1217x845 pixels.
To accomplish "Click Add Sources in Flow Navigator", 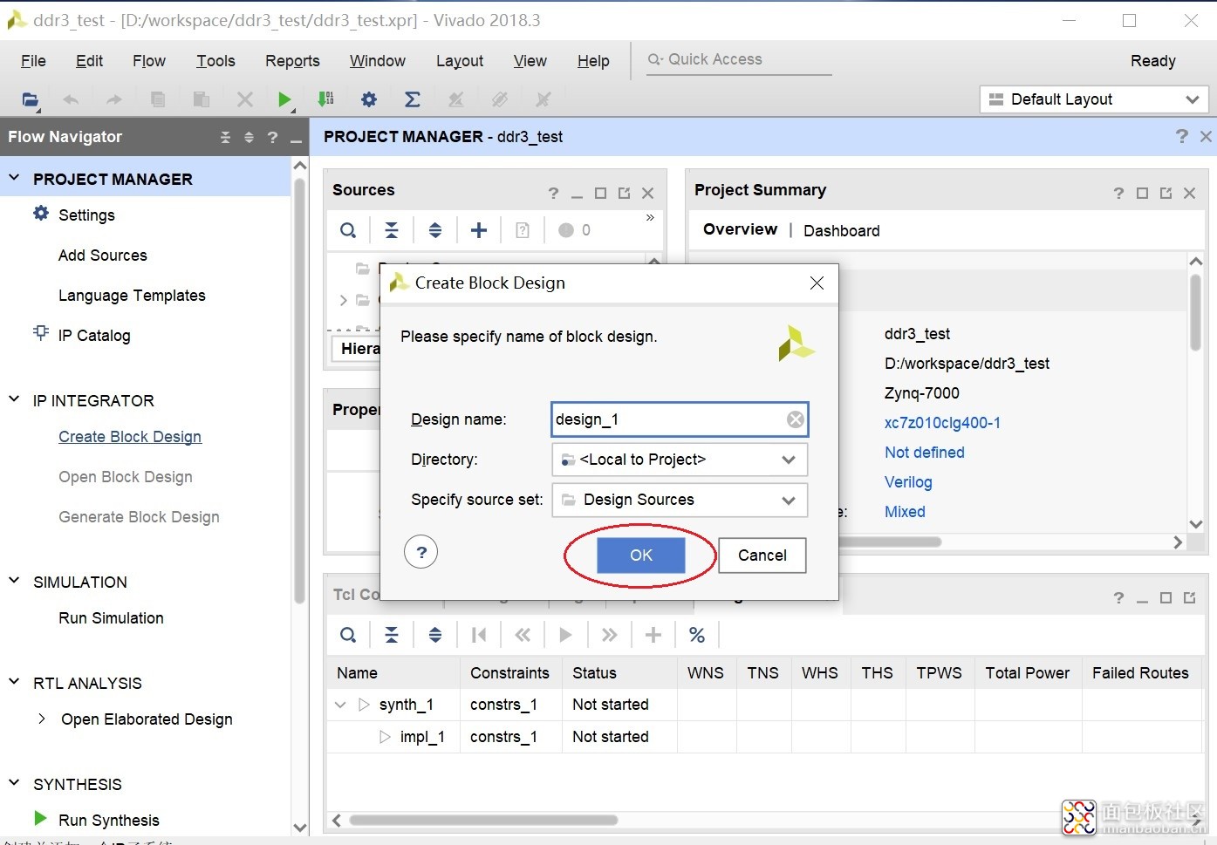I will point(103,256).
